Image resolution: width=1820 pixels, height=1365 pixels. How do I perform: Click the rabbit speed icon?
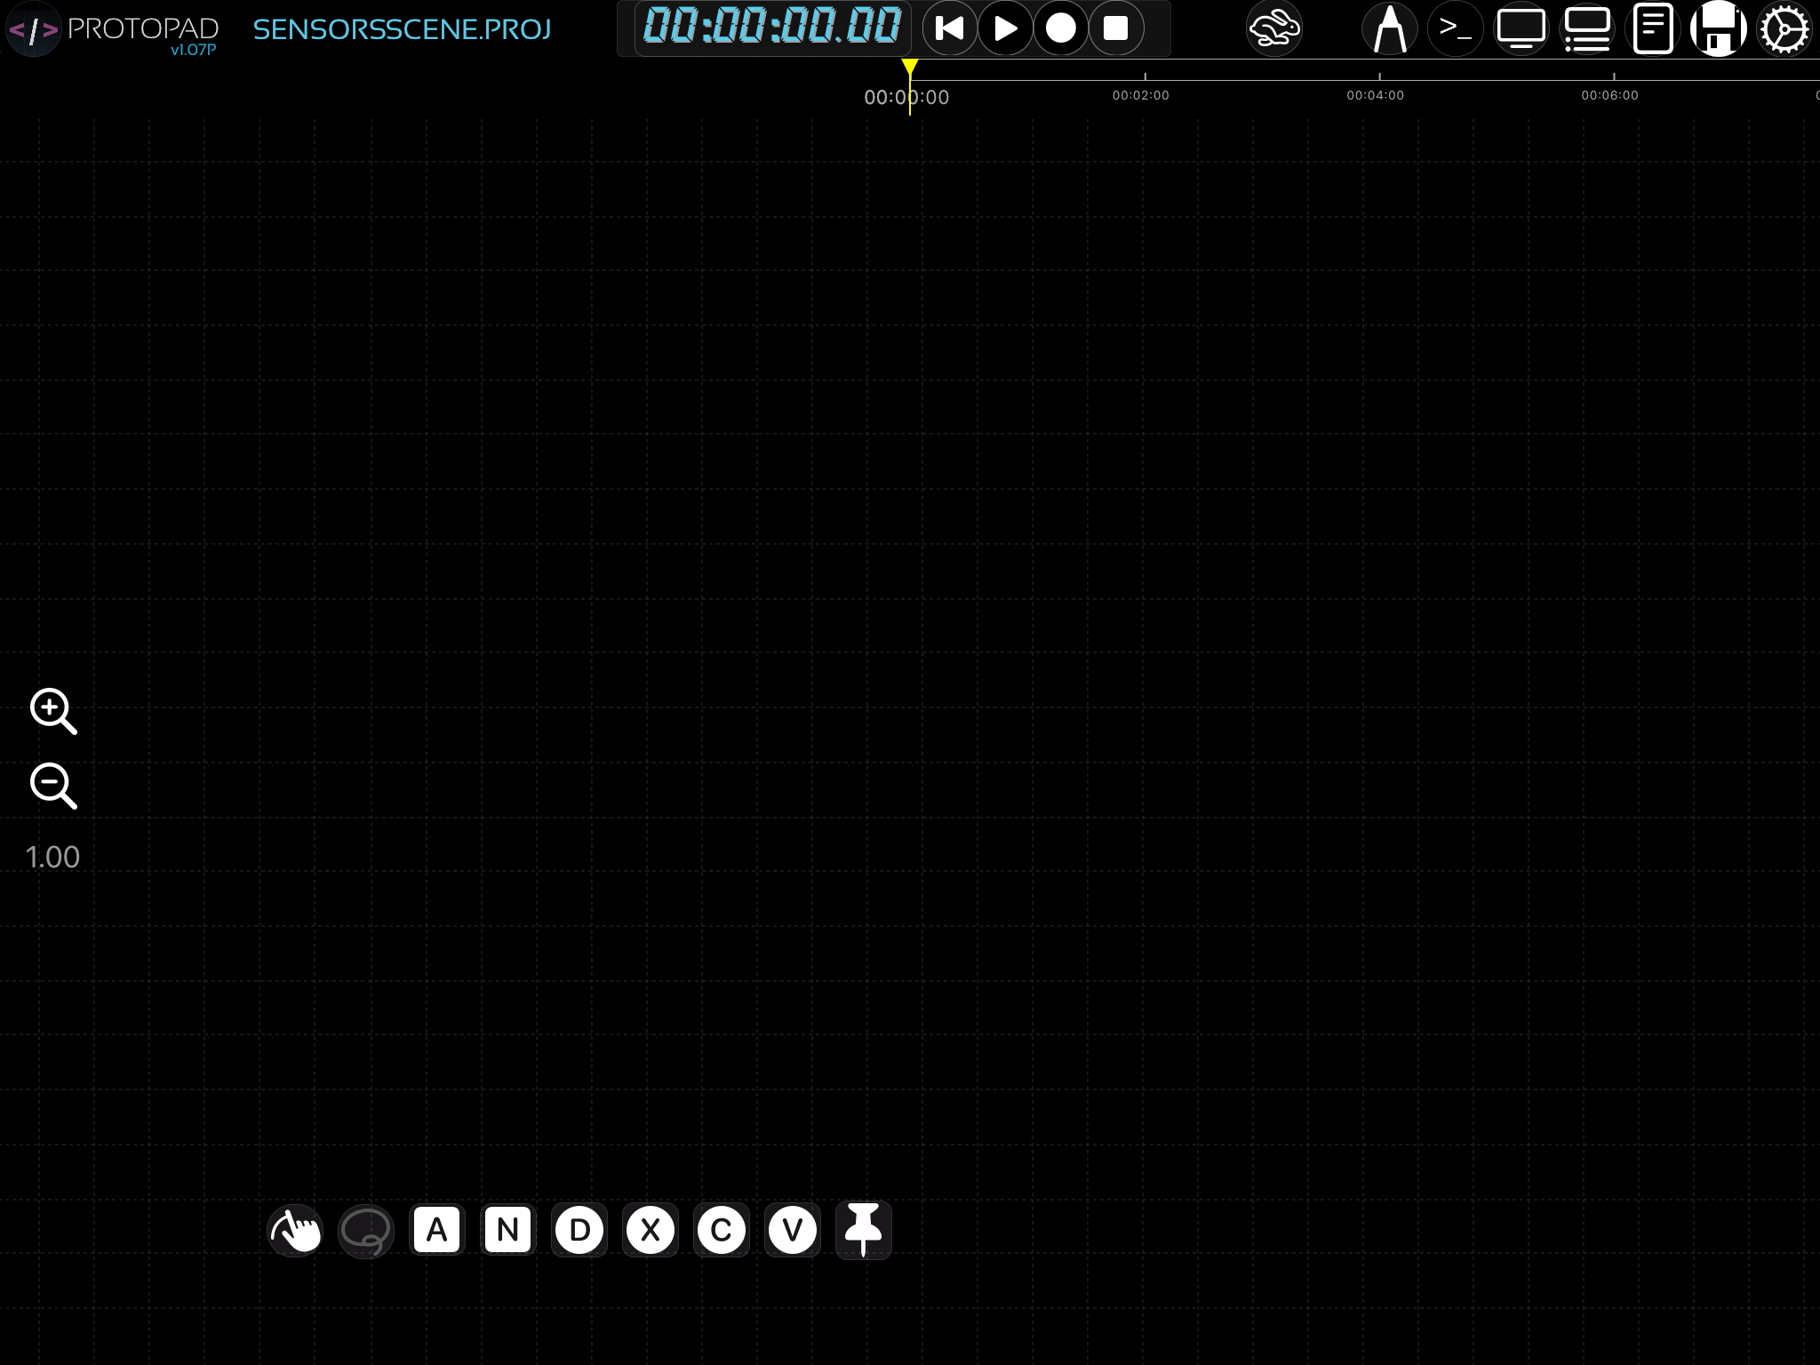pyautogui.click(x=1273, y=29)
